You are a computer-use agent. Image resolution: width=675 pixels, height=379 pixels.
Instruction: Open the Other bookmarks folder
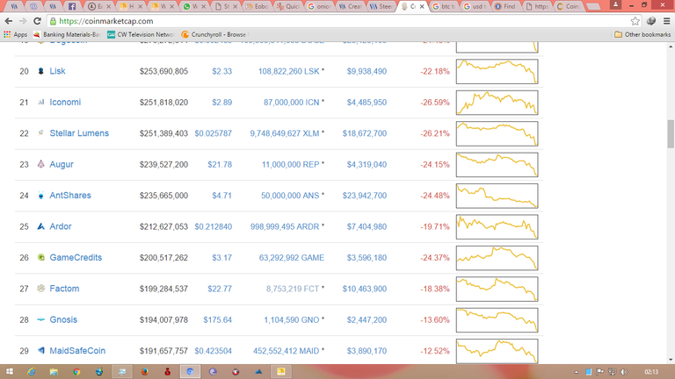click(642, 34)
